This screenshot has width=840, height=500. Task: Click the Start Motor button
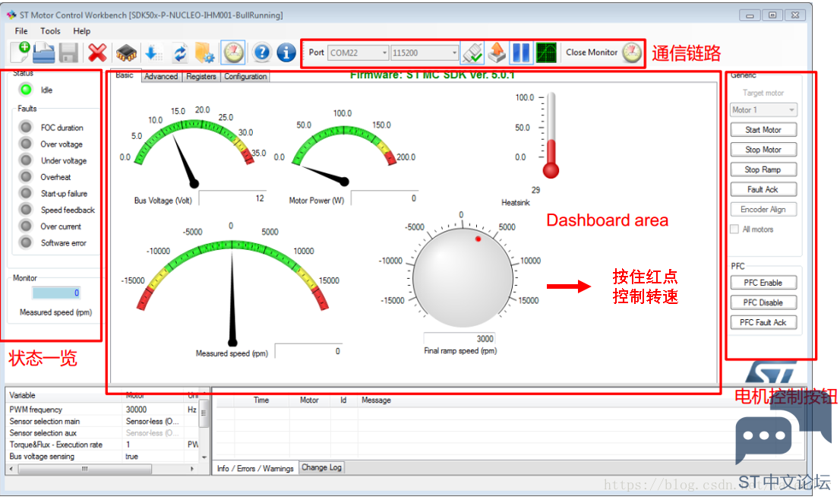(763, 130)
